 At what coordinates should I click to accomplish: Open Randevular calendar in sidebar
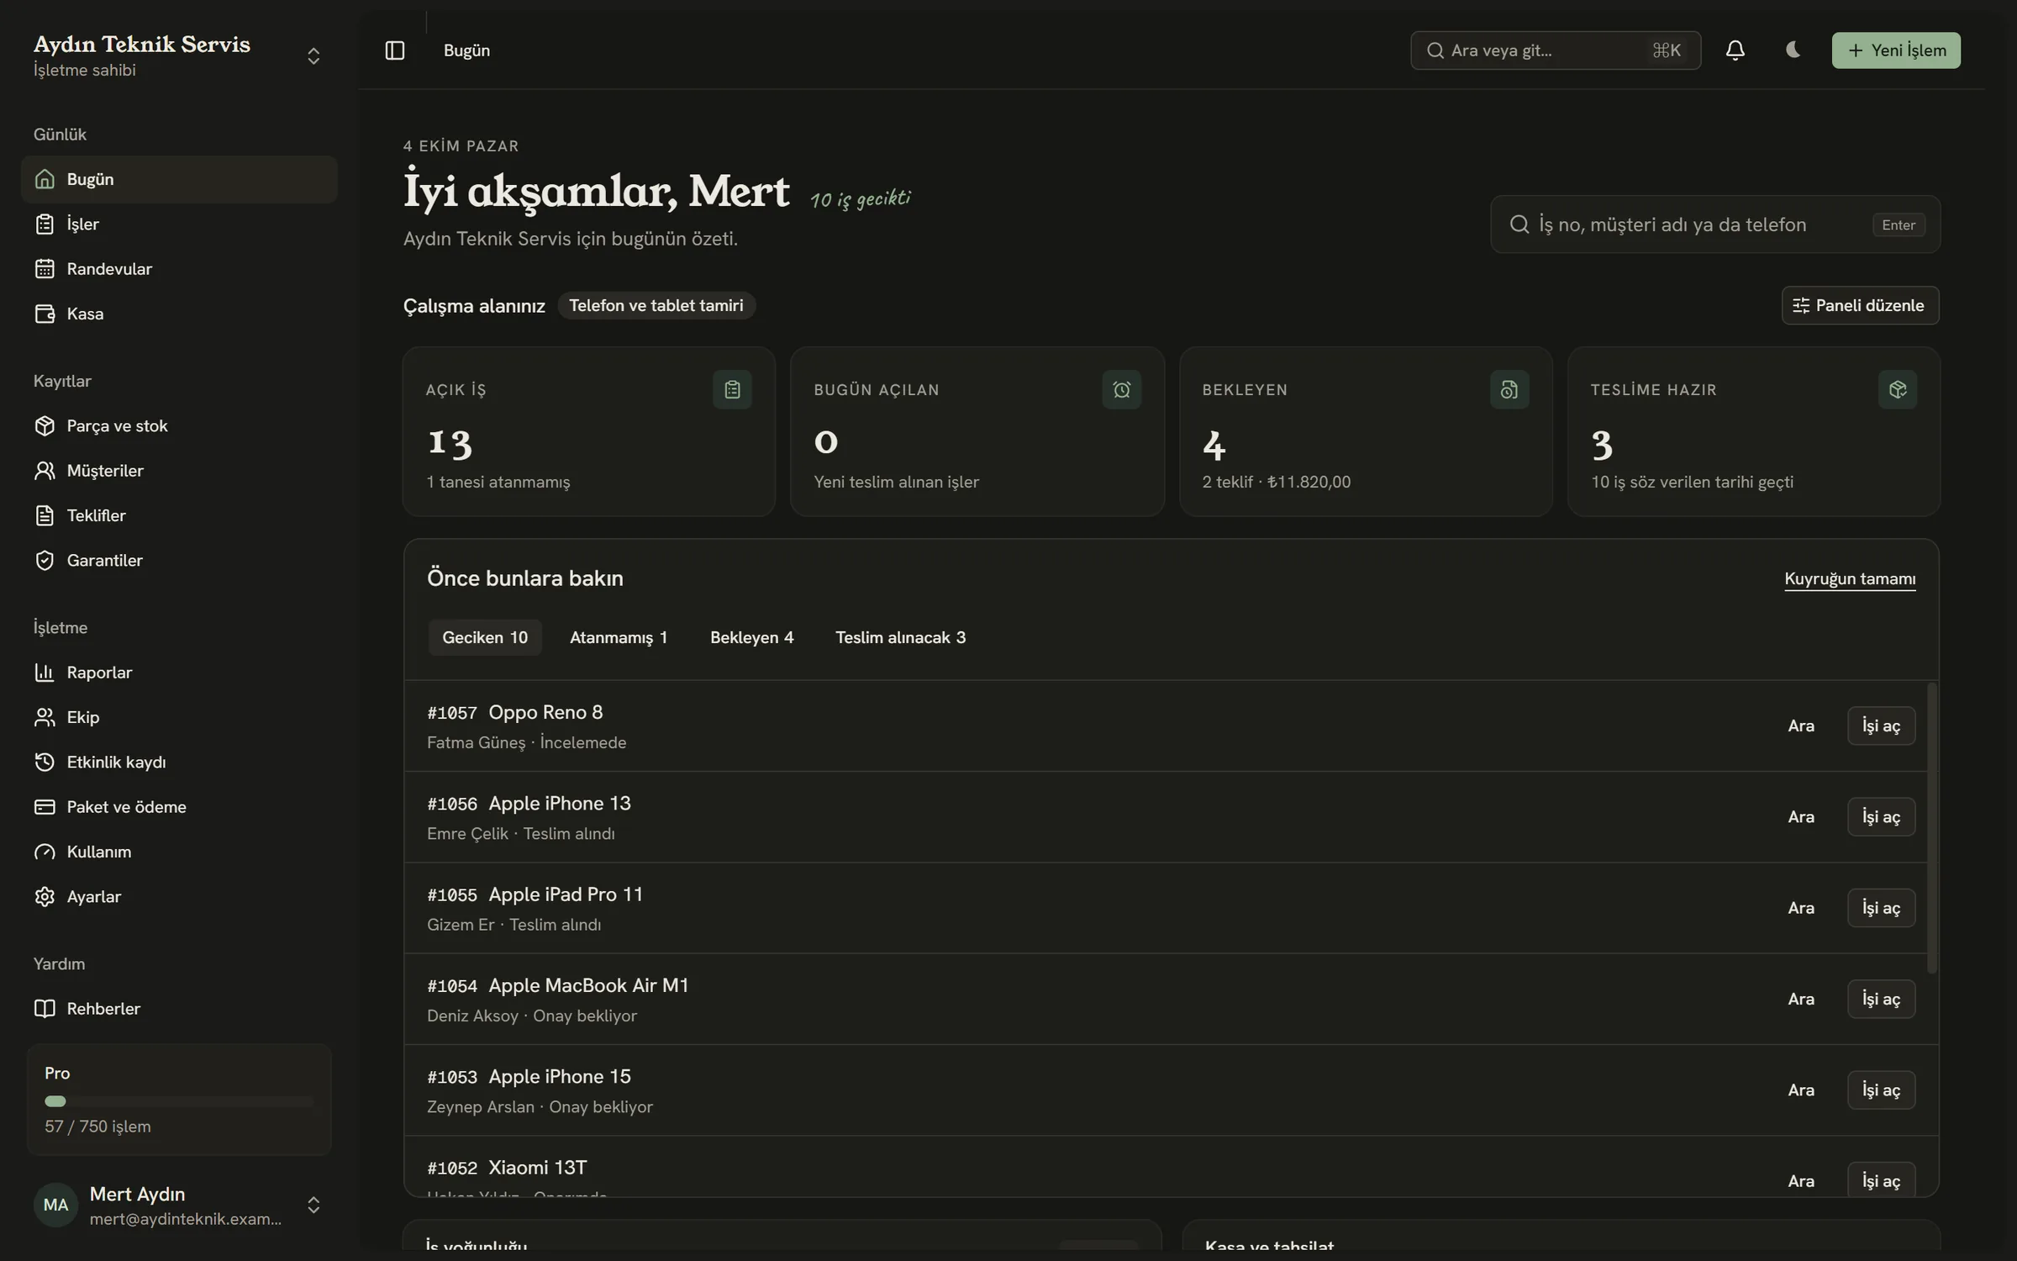(x=179, y=269)
